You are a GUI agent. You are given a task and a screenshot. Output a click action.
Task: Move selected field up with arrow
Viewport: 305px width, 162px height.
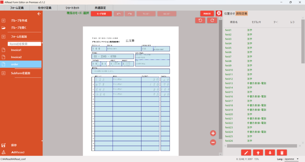point(258,153)
